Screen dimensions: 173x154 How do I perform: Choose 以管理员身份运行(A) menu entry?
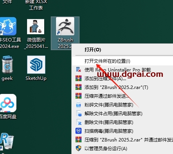123,148
